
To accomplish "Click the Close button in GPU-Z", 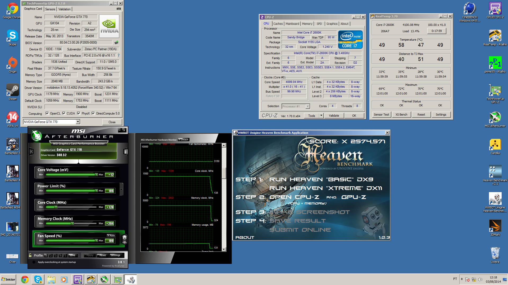I will coord(112,122).
